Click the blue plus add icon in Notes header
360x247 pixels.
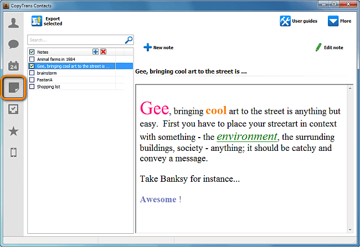click(x=95, y=52)
